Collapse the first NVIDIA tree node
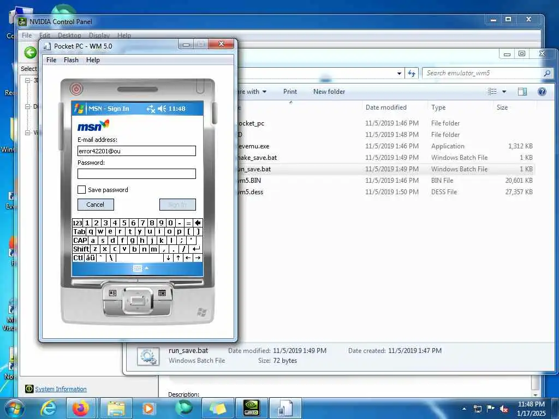The width and height of the screenshot is (559, 419). (27, 81)
